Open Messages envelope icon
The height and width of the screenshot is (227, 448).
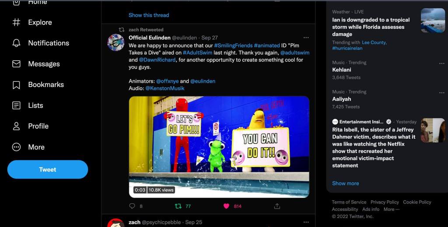[16, 64]
